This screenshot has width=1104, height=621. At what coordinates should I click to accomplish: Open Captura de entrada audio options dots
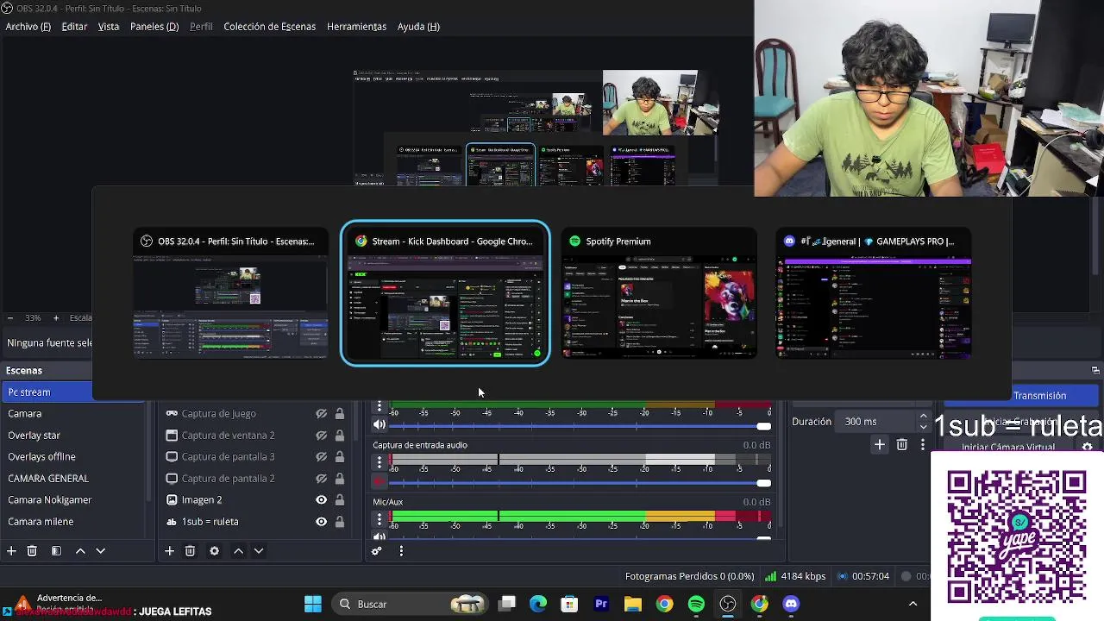[x=379, y=462]
